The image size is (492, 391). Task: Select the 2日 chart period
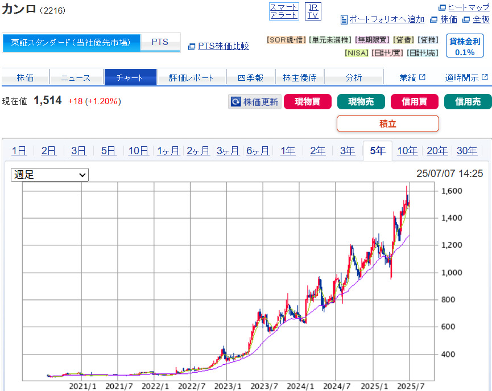point(49,151)
